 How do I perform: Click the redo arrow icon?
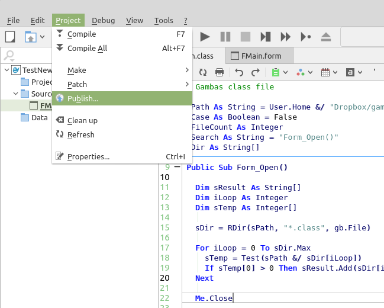point(256,72)
